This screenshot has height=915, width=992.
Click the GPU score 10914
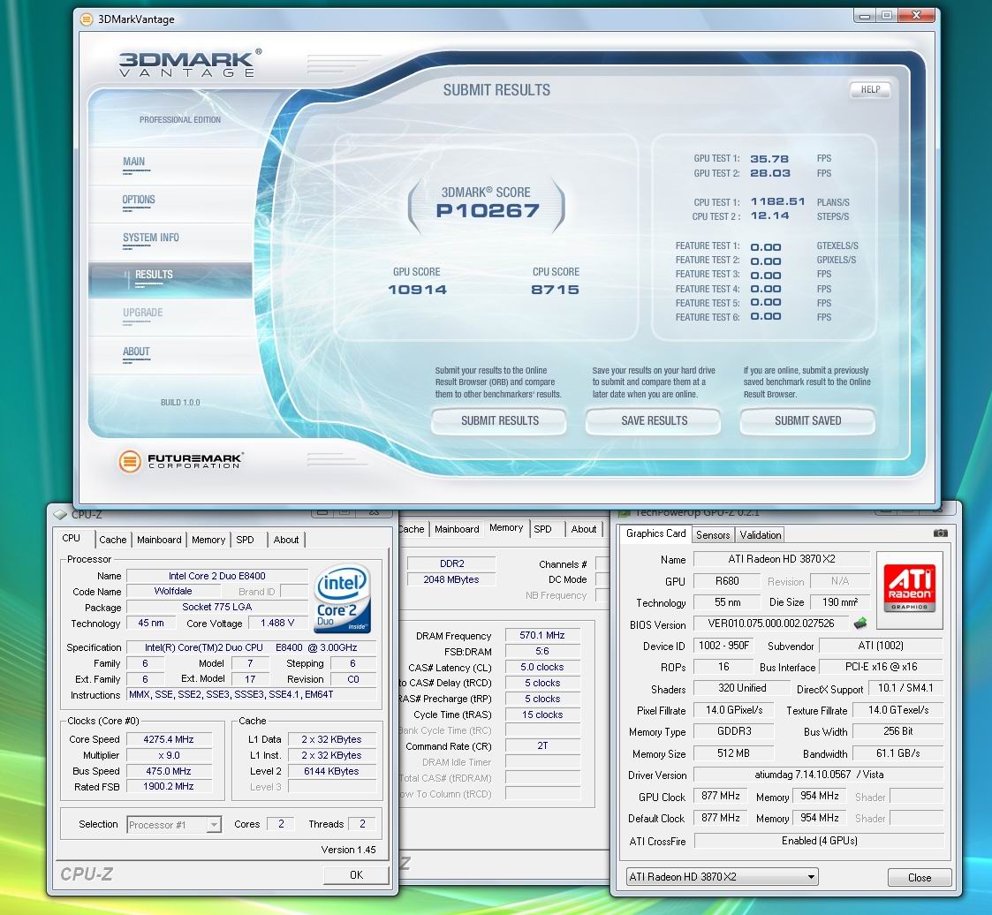click(418, 290)
